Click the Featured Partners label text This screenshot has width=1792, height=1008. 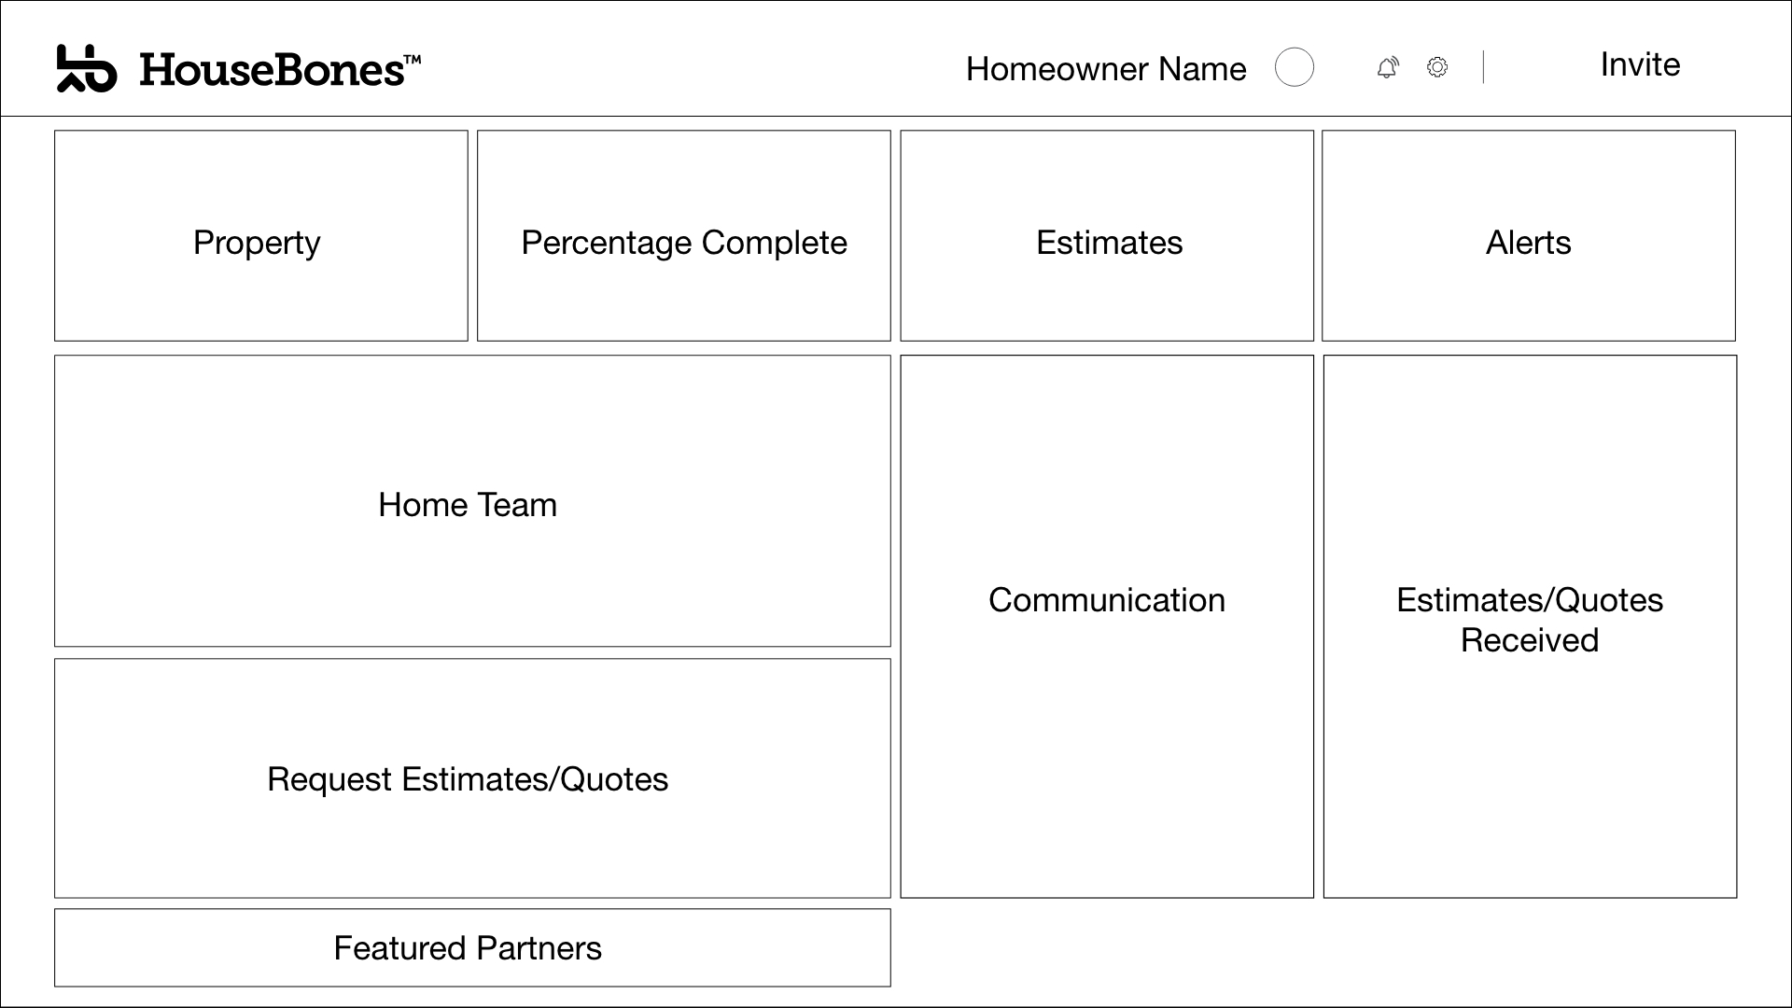468,948
